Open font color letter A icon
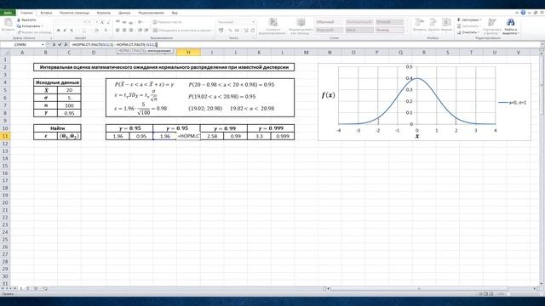545x306 pixels. pos(106,31)
